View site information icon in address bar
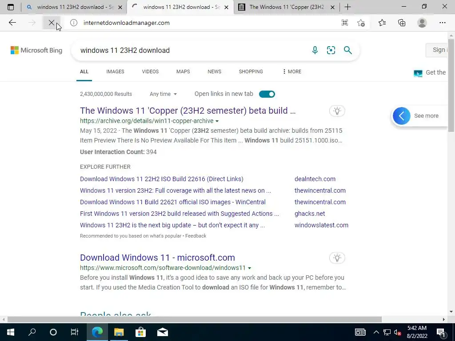 (74, 23)
